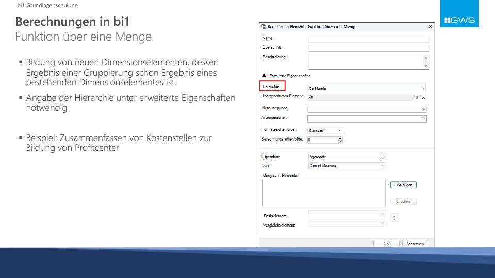Viewport: 495px width, 278px height.
Task: Click the 'Berechnungen in bi1' heading
Action: tap(72, 22)
